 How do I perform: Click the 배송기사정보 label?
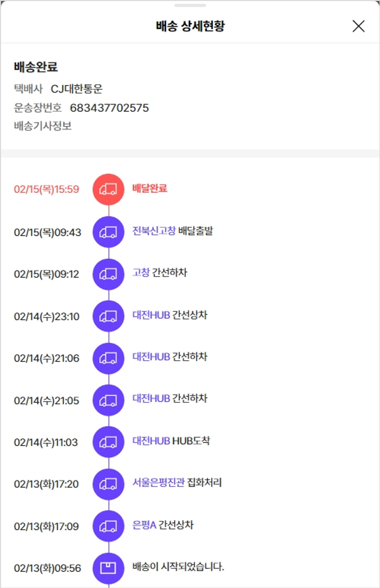pos(43,126)
